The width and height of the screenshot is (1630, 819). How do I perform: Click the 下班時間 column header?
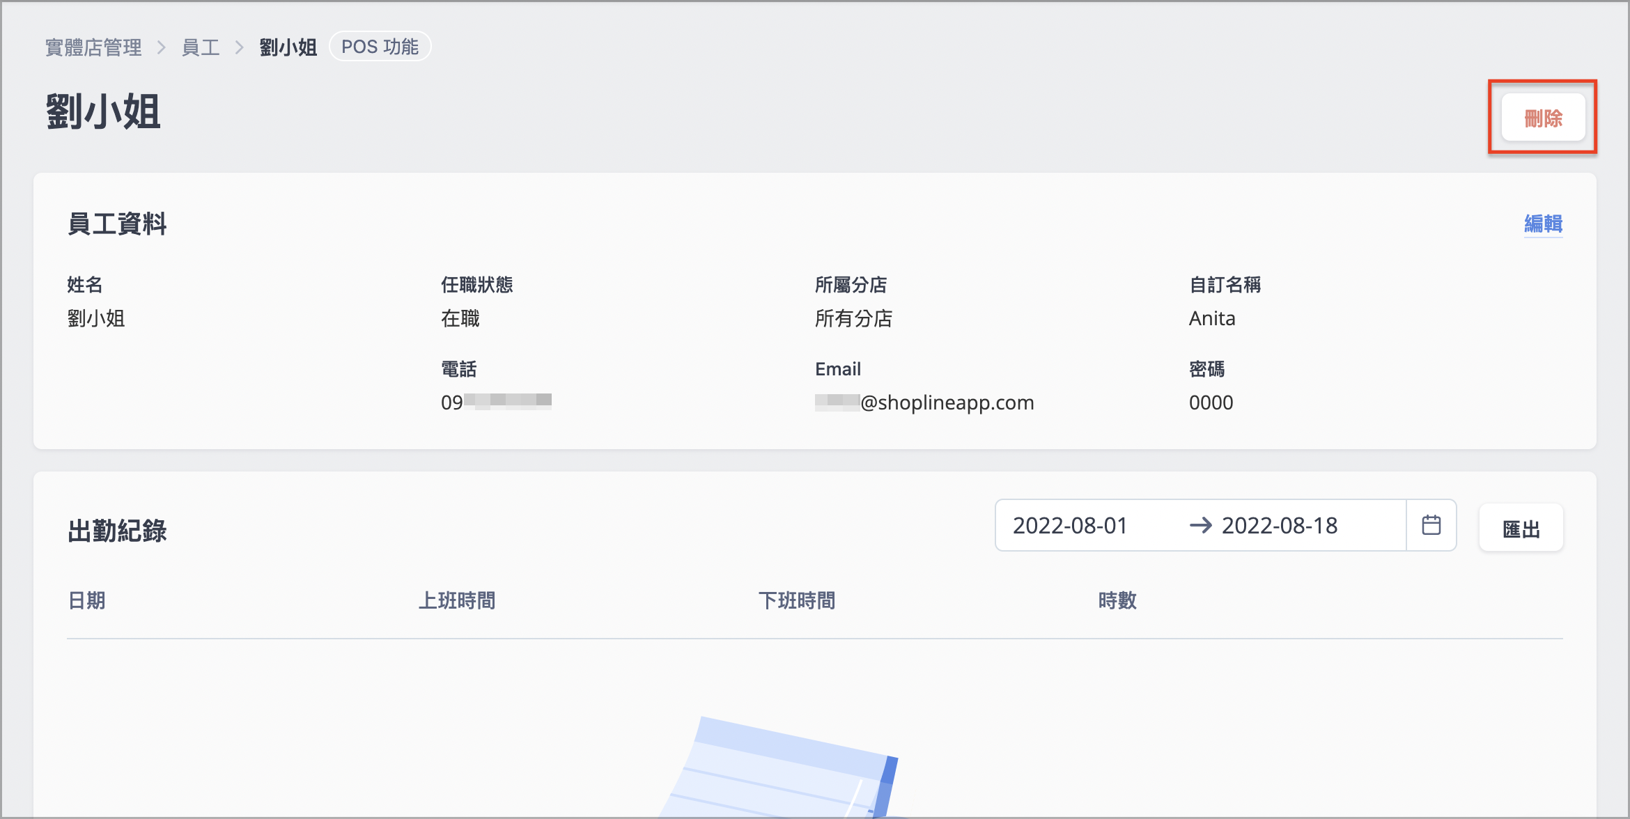pos(796,600)
